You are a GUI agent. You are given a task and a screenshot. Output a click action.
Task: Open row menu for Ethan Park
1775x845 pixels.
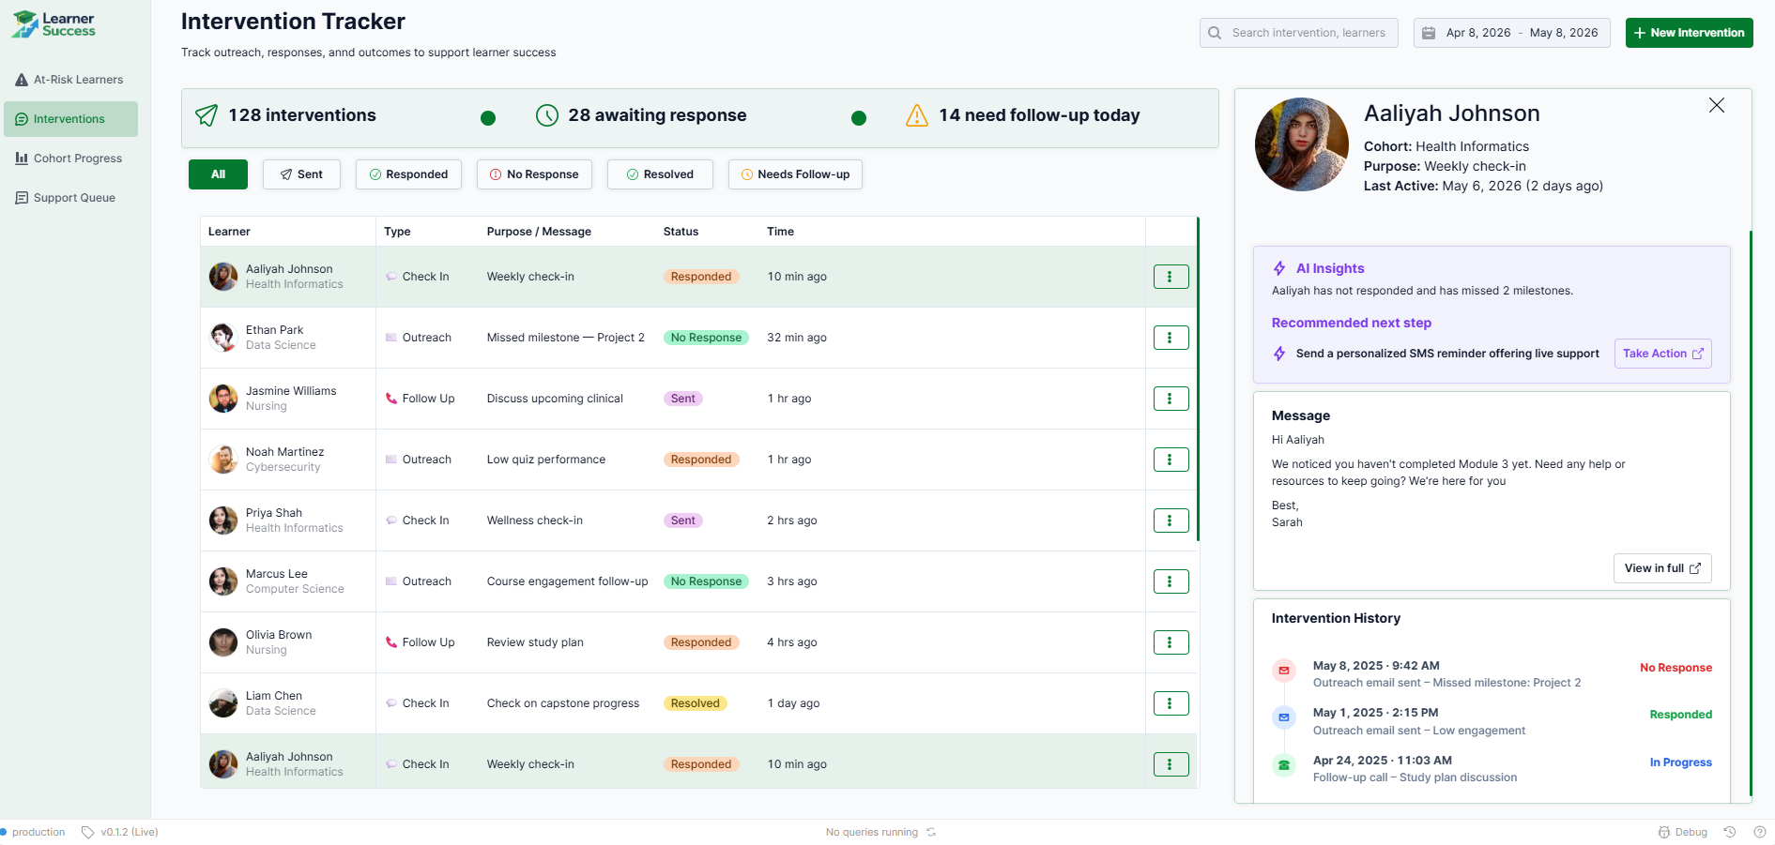[1171, 338]
